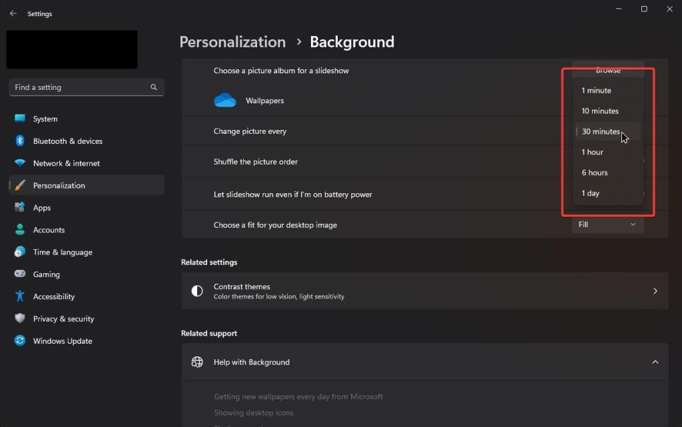The height and width of the screenshot is (427, 682).
Task: Click the Time & language clock icon
Action: click(x=20, y=252)
